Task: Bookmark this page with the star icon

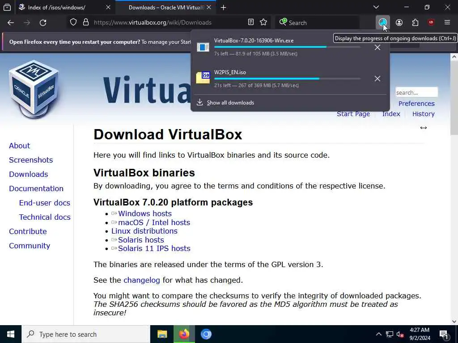Action: (263, 22)
